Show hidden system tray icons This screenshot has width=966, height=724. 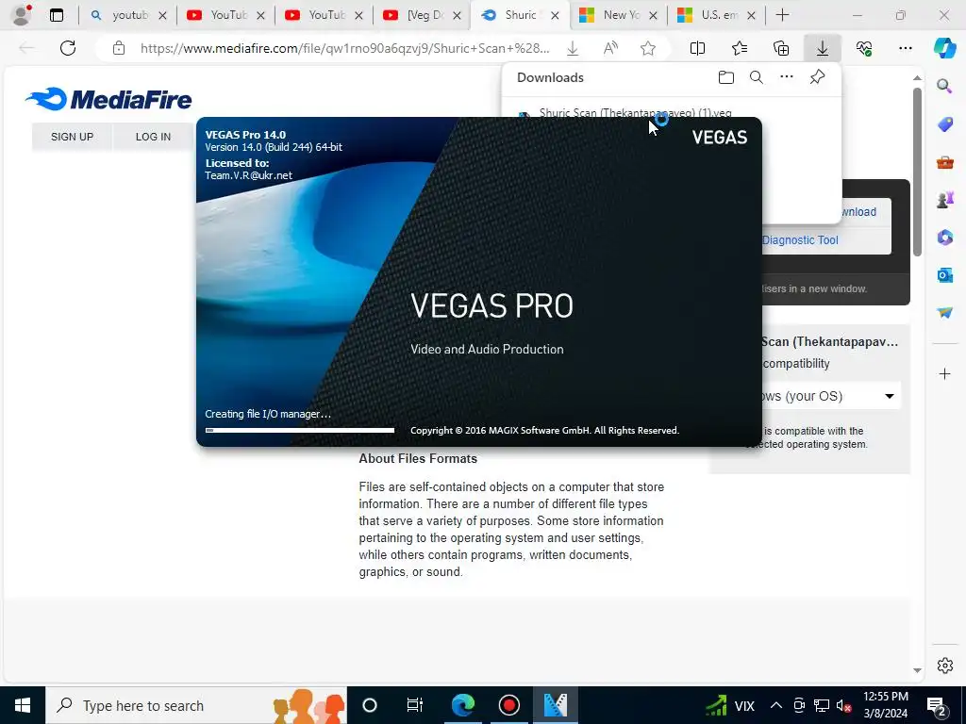tap(776, 705)
